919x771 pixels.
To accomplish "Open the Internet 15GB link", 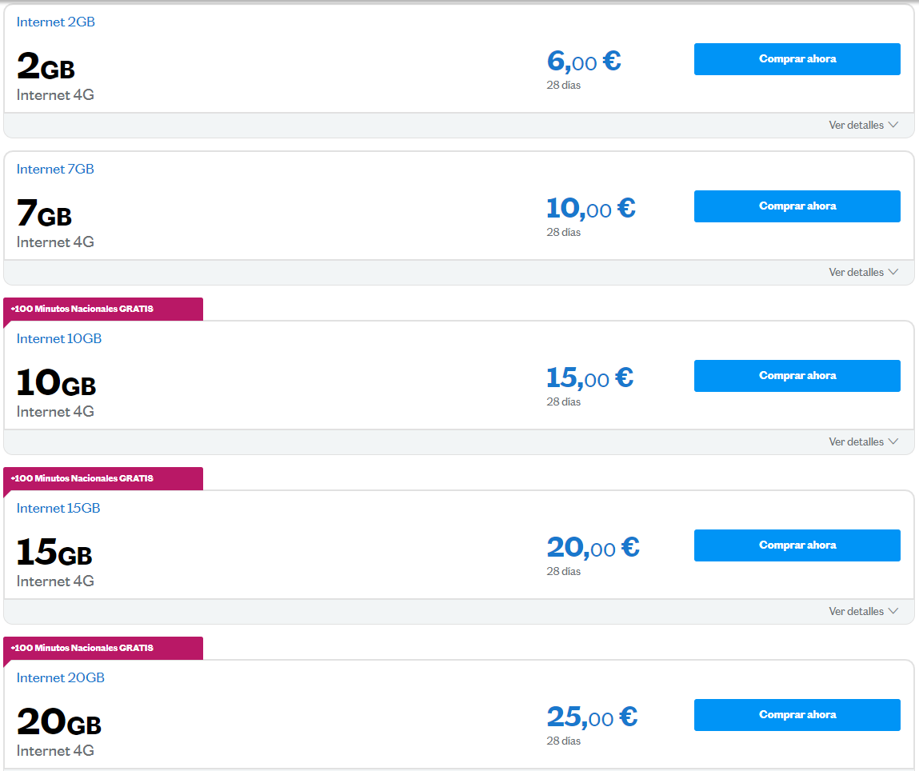I will coord(58,509).
